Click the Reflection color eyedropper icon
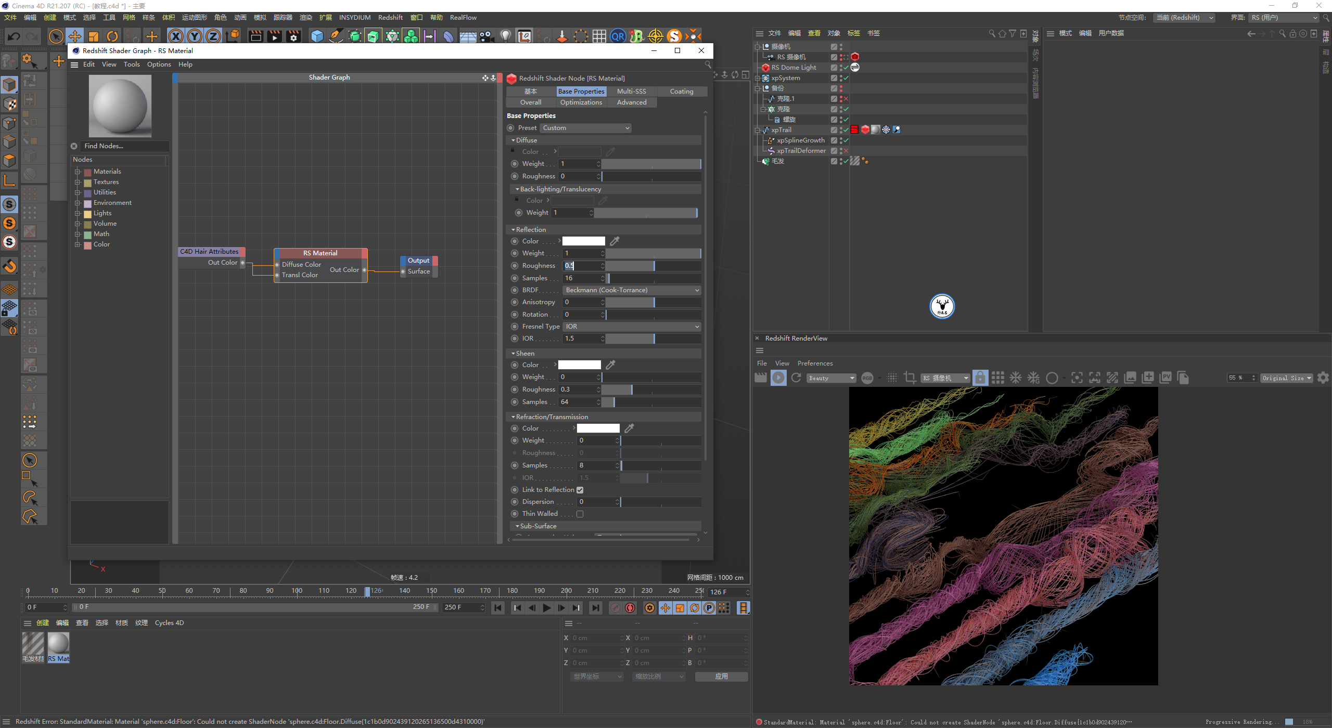1332x728 pixels. click(614, 241)
